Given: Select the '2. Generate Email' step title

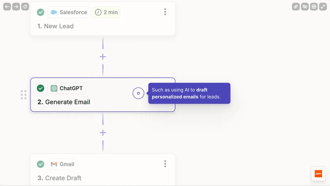Looking at the screenshot, I should tap(64, 102).
